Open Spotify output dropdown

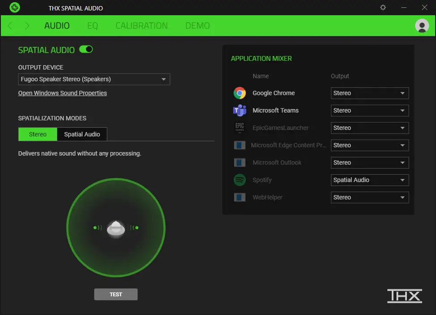[369, 180]
